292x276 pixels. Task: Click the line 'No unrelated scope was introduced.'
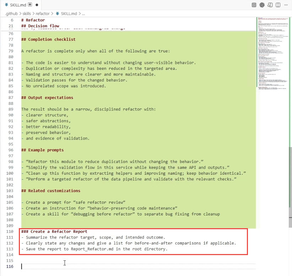click(x=64, y=86)
